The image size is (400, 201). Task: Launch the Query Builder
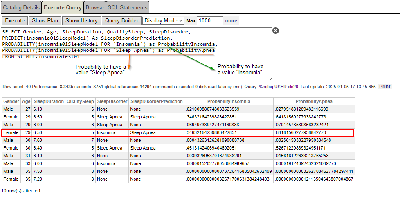click(121, 20)
